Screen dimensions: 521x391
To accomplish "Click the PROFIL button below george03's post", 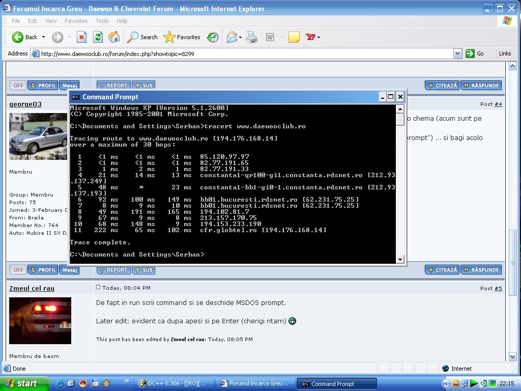I will [x=43, y=270].
